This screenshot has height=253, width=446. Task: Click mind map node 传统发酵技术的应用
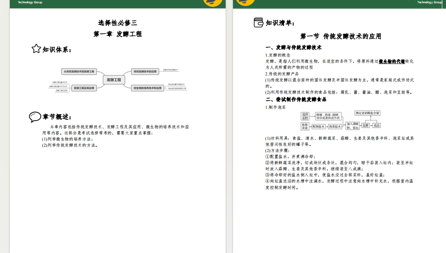click(145, 72)
